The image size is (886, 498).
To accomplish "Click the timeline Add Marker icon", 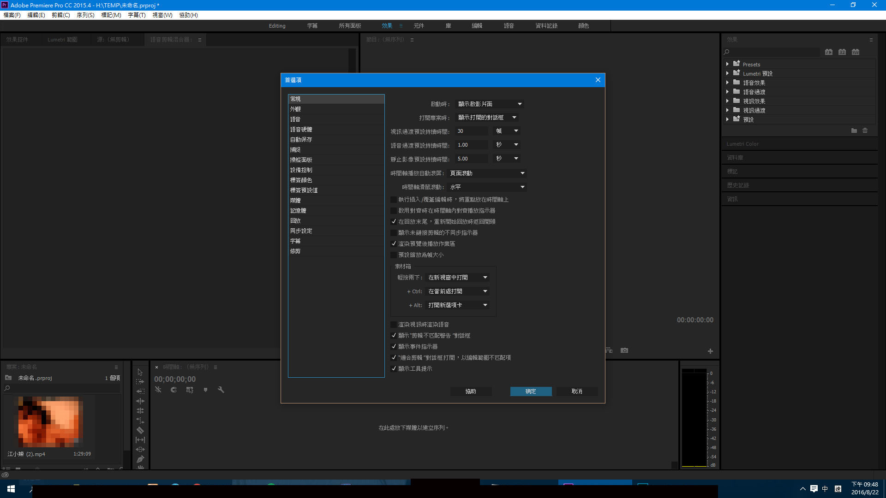I will coord(205,390).
